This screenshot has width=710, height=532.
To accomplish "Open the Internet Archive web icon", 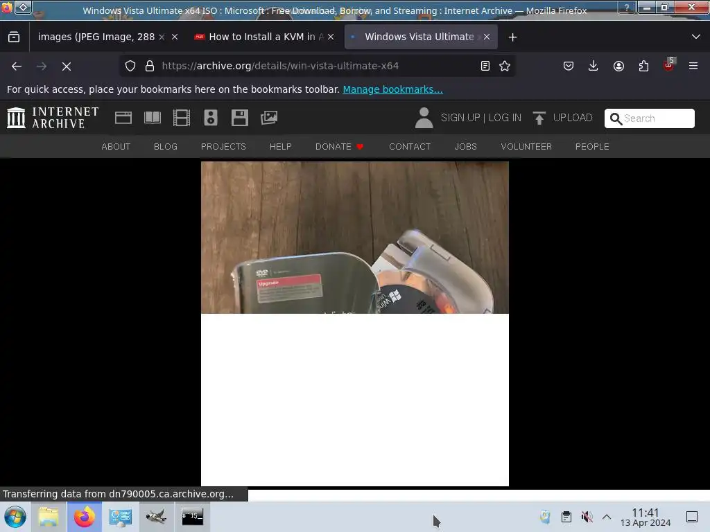I will click(123, 118).
